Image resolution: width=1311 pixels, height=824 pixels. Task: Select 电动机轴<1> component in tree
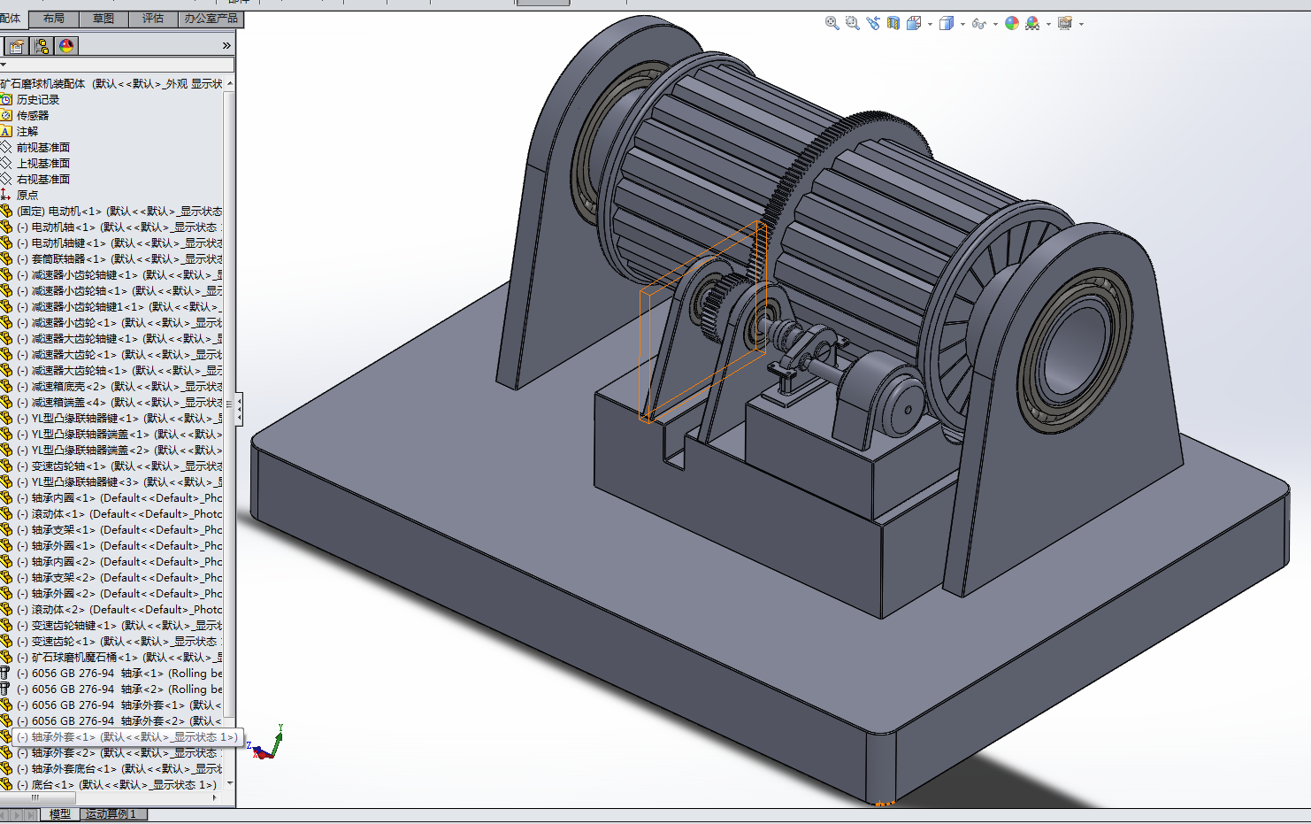tap(62, 227)
